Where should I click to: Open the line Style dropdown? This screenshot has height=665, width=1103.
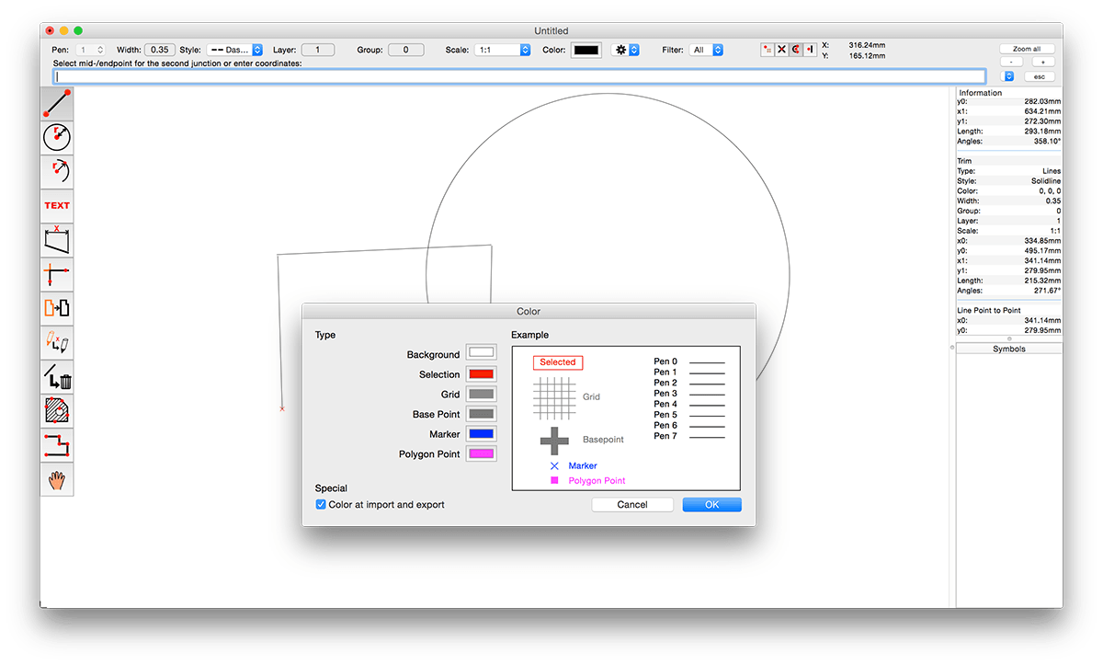click(234, 50)
